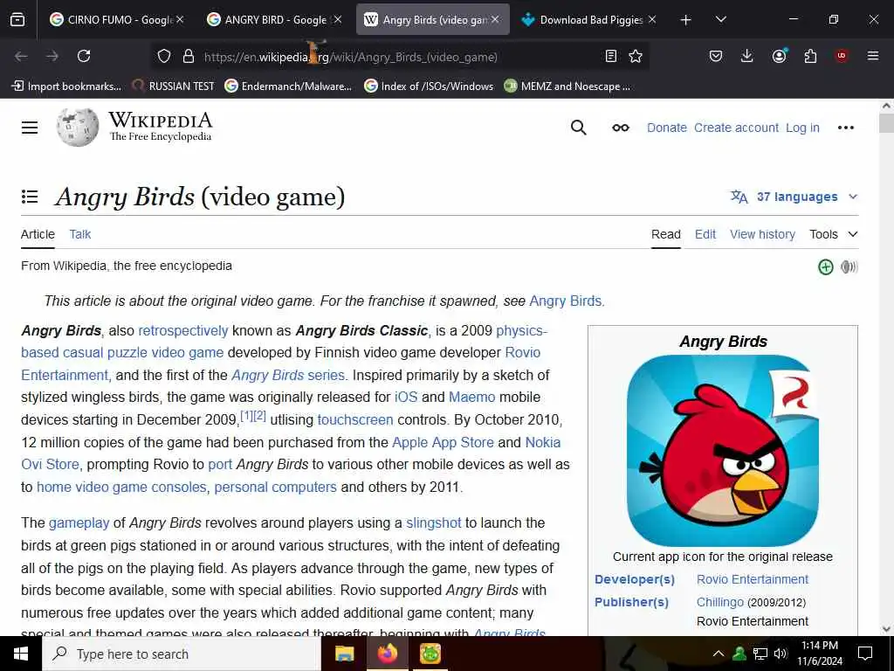Open Import bookmarks bookmark item

66,86
